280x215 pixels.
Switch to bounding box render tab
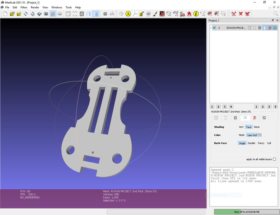(x=216, y=118)
